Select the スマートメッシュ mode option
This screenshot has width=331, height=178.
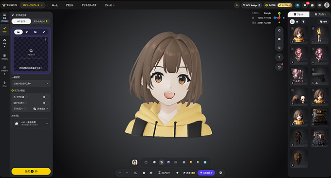40,21
